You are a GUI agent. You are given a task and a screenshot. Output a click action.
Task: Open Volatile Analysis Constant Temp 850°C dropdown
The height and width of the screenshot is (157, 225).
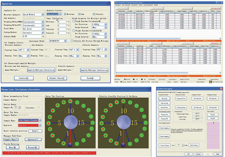(106, 49)
